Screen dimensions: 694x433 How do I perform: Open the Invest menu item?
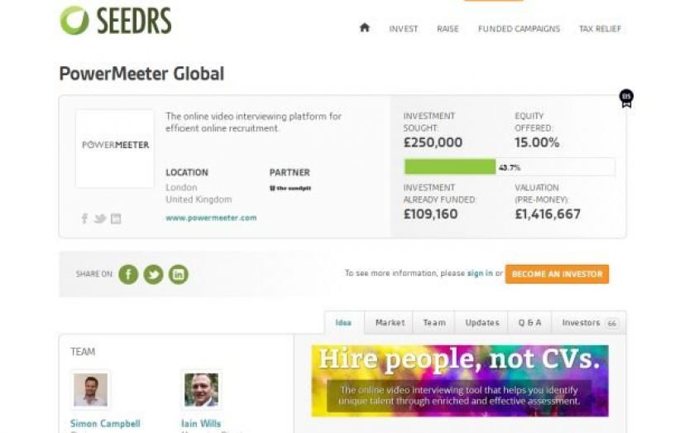[403, 29]
